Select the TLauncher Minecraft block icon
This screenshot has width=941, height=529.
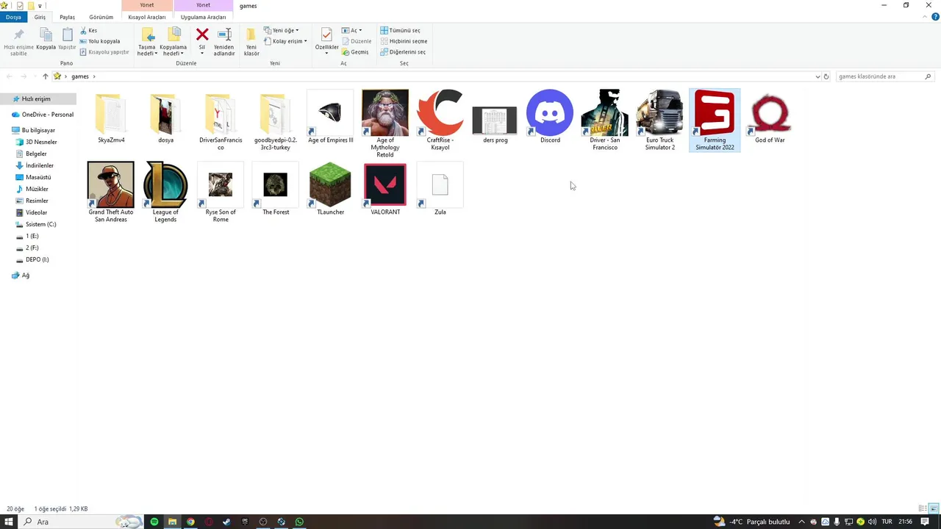pos(330,184)
